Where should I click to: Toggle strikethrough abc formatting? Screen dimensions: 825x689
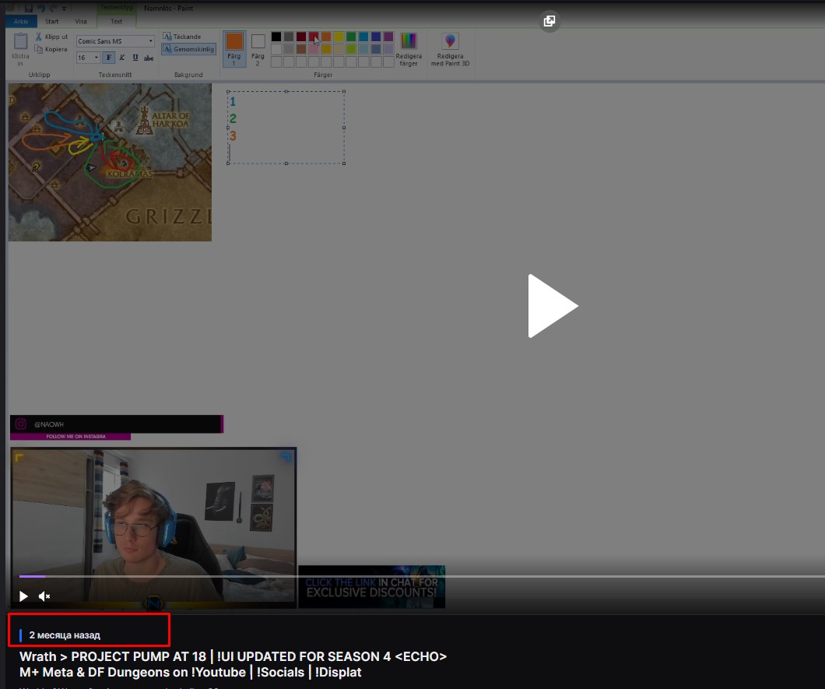tap(149, 58)
